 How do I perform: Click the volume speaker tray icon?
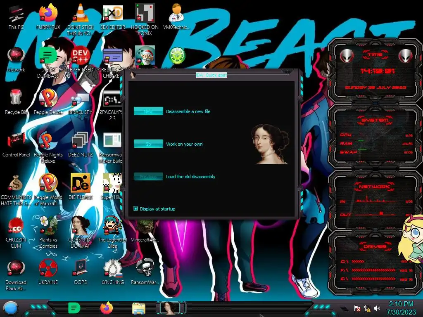pos(377,308)
